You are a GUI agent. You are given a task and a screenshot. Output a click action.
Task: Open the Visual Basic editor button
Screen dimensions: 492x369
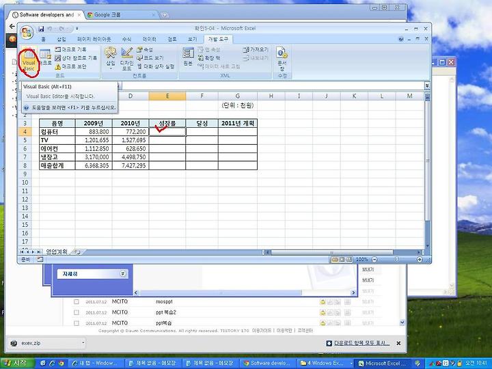(29, 60)
